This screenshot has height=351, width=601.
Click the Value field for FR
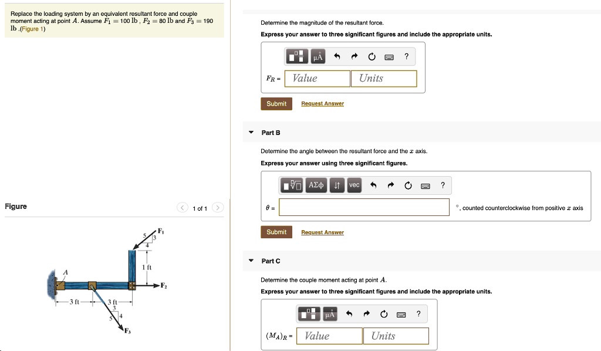tap(316, 77)
